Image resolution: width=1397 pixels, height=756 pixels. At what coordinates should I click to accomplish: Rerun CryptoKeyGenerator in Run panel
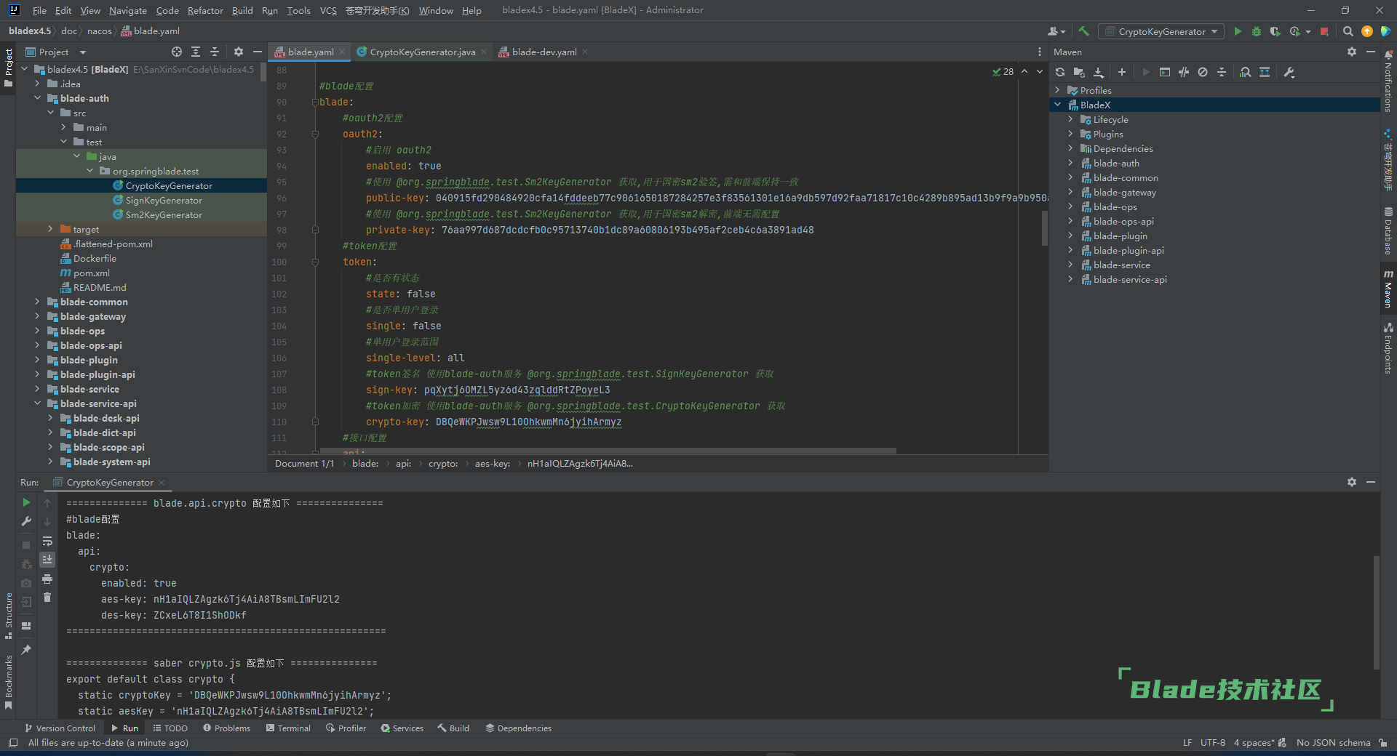pos(26,502)
